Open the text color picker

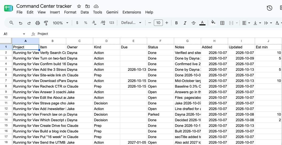202,23
